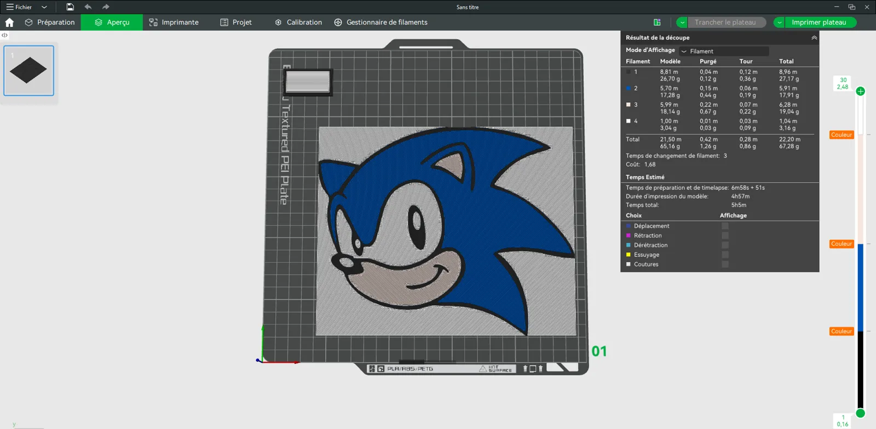Click the green plus handle on layer slider
Screen dimensions: 876x429
861,91
